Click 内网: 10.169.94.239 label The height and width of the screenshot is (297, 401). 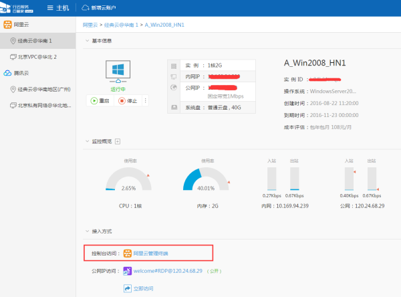(285, 206)
